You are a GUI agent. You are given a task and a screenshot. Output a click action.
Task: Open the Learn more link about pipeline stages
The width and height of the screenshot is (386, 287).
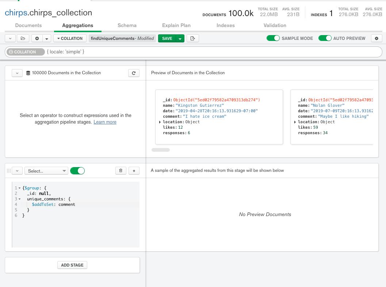105,122
